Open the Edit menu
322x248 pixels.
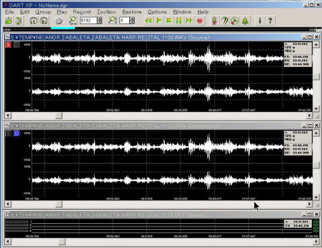pos(25,12)
